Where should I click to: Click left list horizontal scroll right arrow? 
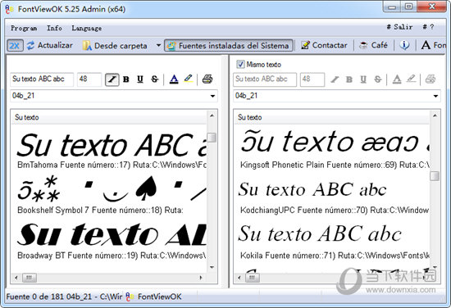[201, 278]
